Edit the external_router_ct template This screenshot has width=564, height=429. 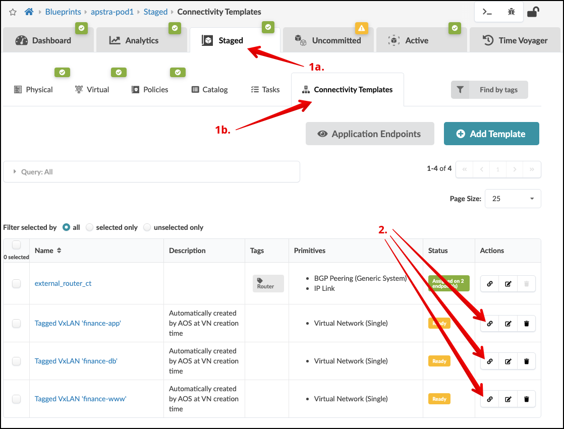508,284
